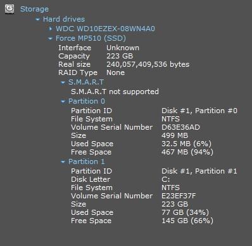The image size is (252, 246).
Task: Select the Partition 1 heading label
Action: click(x=87, y=161)
